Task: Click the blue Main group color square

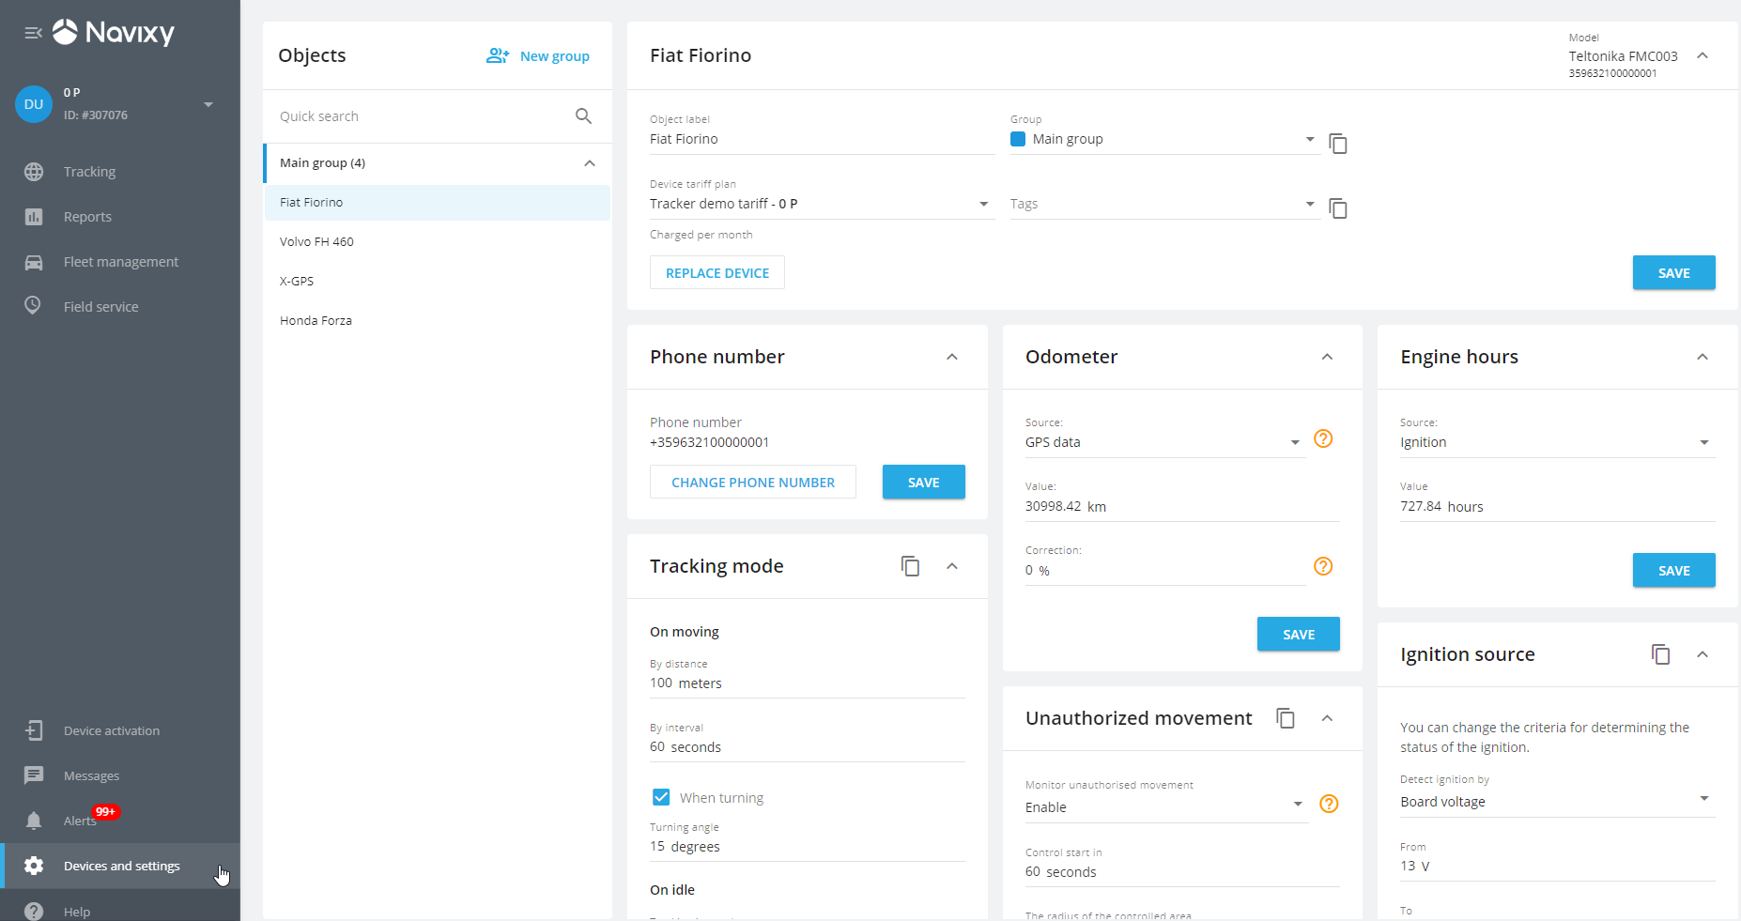Action: pos(1018,139)
